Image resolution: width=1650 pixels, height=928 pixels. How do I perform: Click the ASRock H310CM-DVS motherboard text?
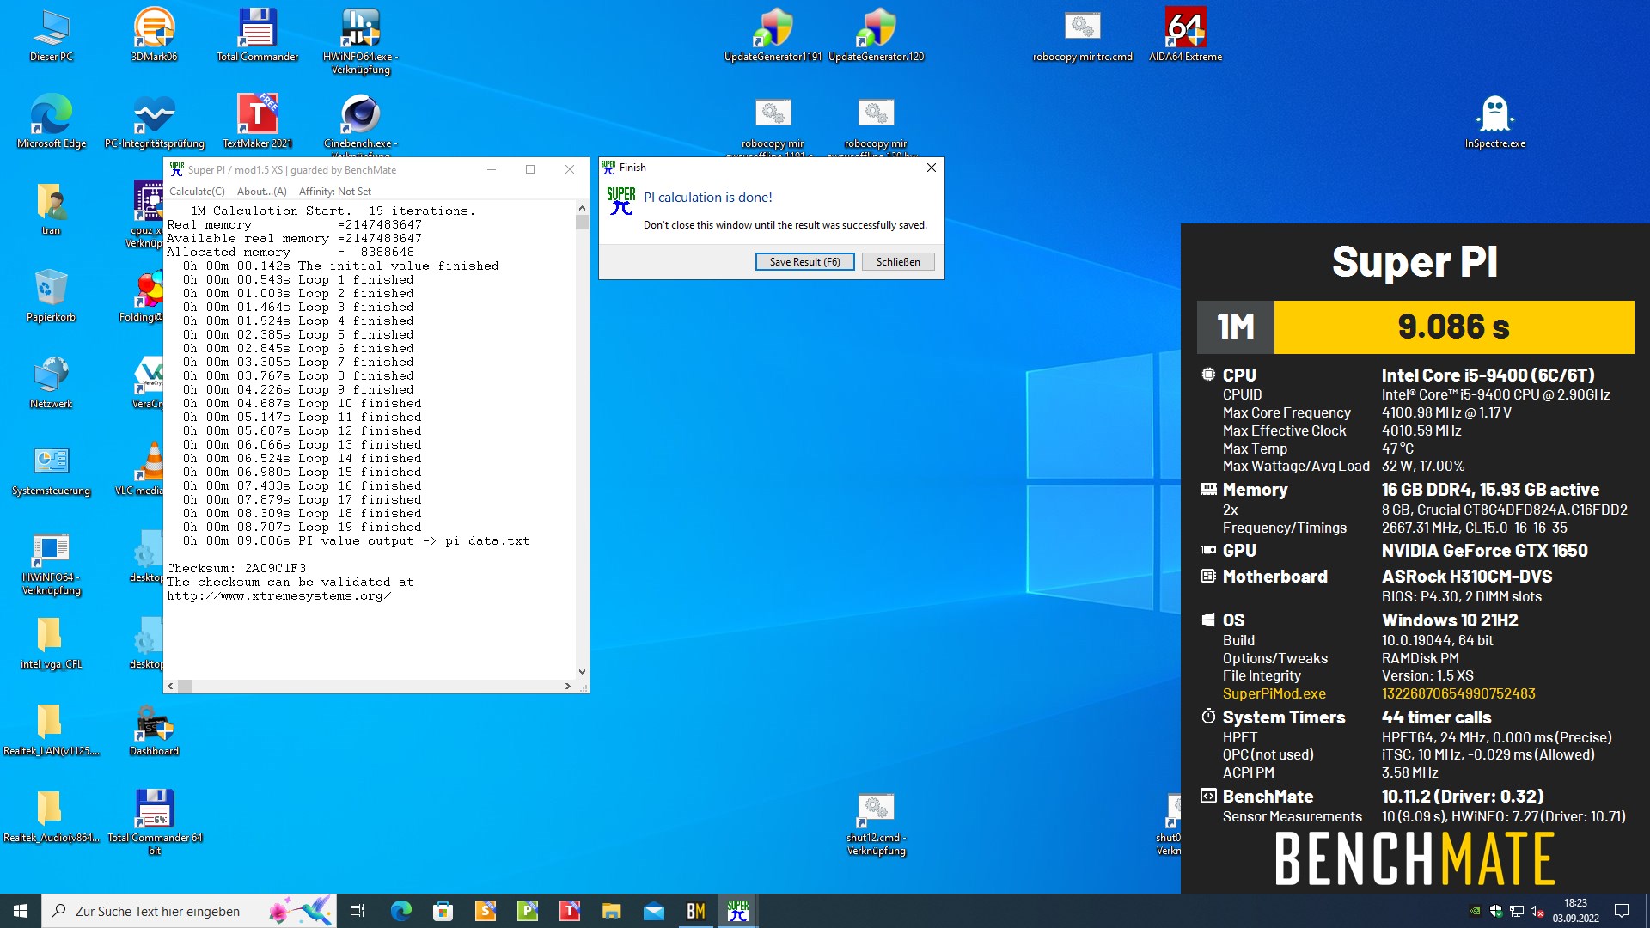tap(1467, 577)
